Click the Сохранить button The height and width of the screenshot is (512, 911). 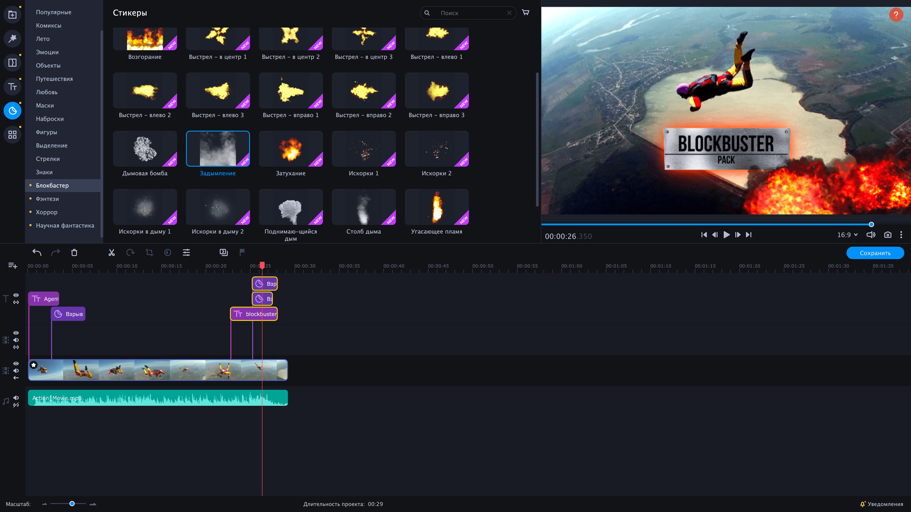point(875,253)
